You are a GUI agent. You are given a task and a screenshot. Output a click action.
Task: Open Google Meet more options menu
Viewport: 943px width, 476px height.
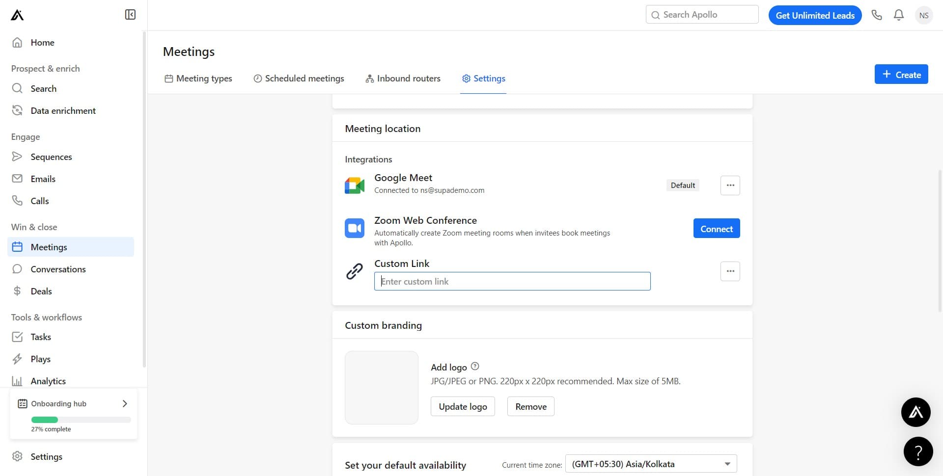pos(730,185)
